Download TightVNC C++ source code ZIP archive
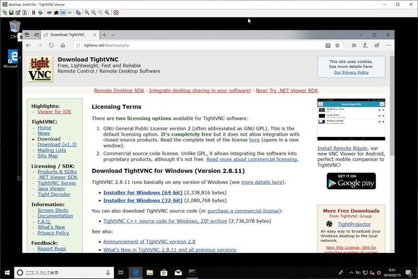 (x=165, y=221)
